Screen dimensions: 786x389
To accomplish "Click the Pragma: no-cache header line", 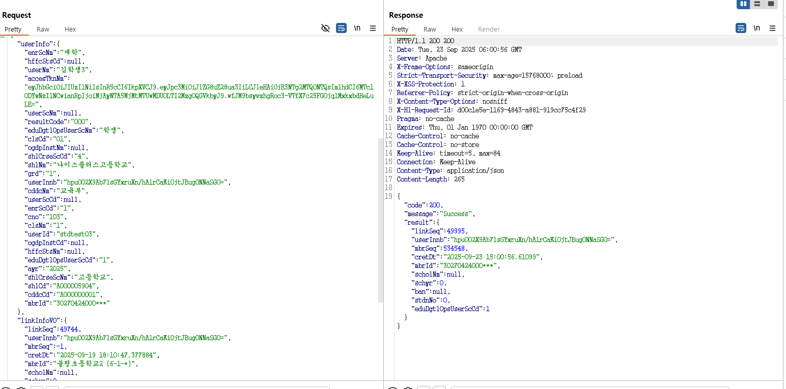I will pos(426,118).
